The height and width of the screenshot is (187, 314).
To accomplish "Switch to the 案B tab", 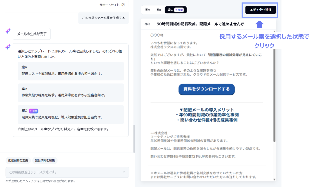I will coord(159,10).
